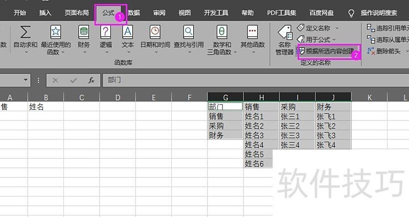Select header cell 采购 in column I

click(x=297, y=107)
